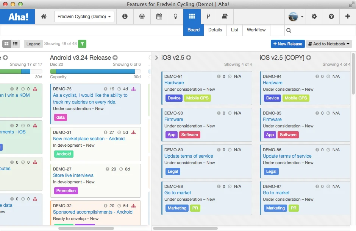Open the user avatar menu

tap(296, 17)
